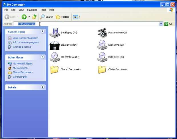Click the Add or remove programs icon
Image resolution: width=177 pixels, height=139 pixels.
click(10, 43)
